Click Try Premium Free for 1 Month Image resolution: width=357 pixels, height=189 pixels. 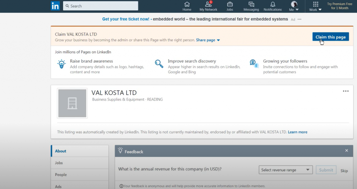(340, 6)
